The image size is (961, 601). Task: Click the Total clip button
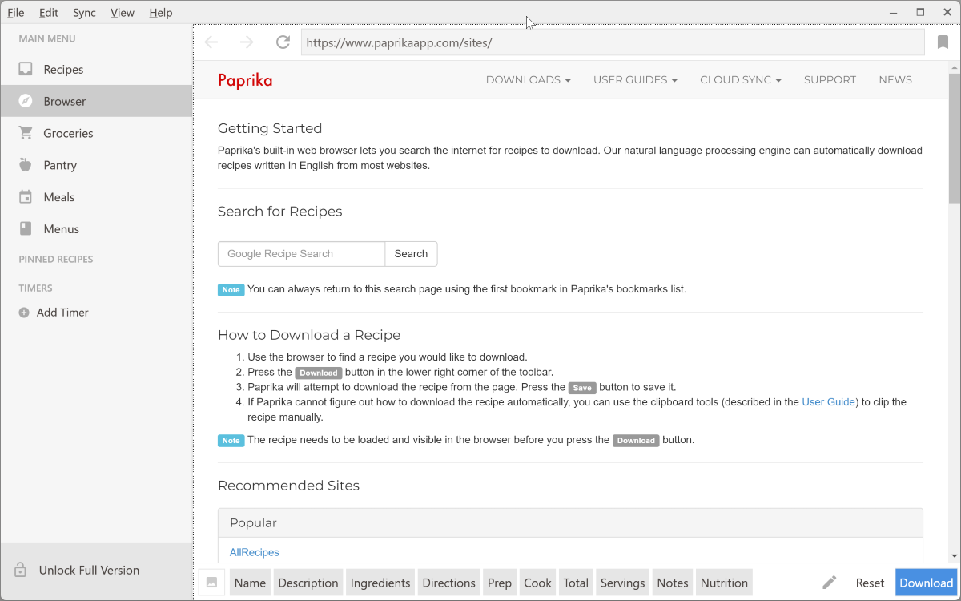576,583
